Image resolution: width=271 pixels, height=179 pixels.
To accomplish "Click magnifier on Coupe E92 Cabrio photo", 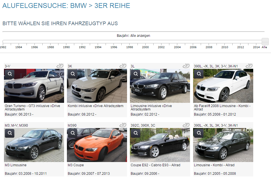I will [x=135, y=133].
